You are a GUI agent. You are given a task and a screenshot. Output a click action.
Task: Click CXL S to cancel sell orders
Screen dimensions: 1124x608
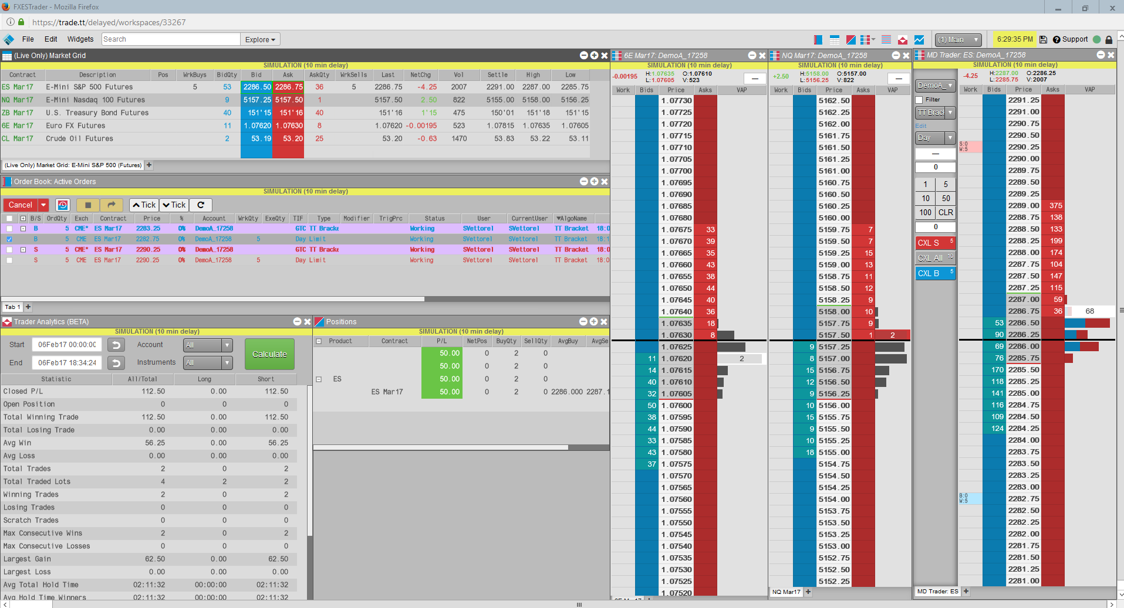tap(936, 243)
